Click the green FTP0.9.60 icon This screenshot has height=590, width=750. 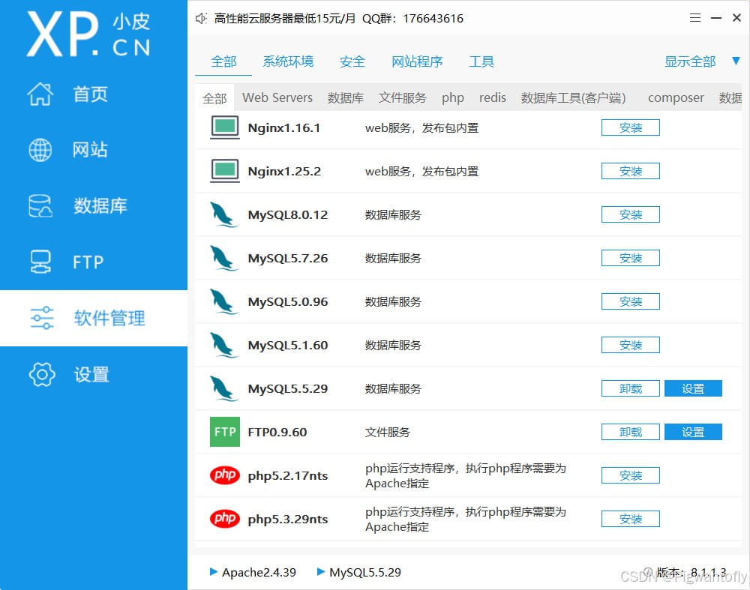225,433
